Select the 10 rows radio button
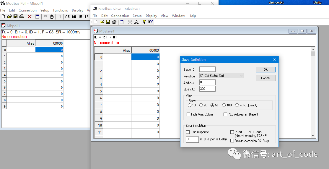329x169 pixels. pos(189,106)
